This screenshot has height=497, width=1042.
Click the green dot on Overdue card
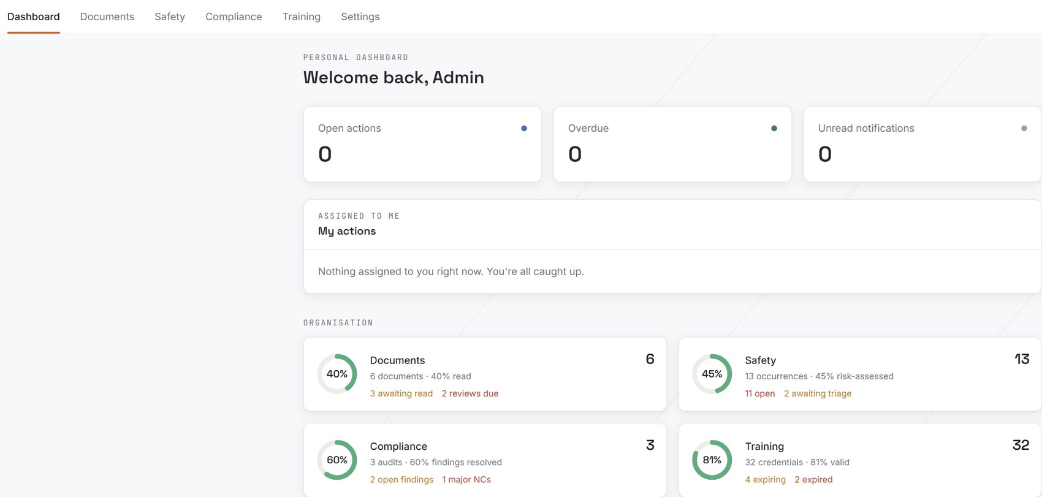pos(774,128)
